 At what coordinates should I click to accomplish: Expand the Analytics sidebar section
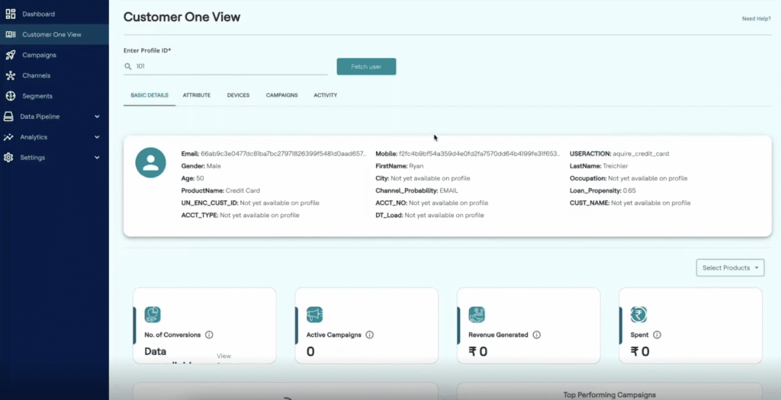[97, 137]
